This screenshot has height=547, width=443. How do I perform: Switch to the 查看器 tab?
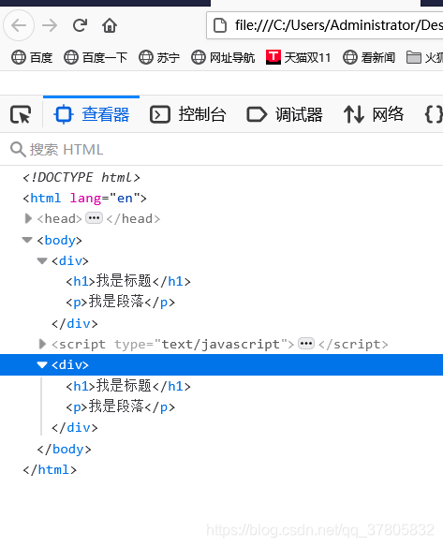coord(92,114)
